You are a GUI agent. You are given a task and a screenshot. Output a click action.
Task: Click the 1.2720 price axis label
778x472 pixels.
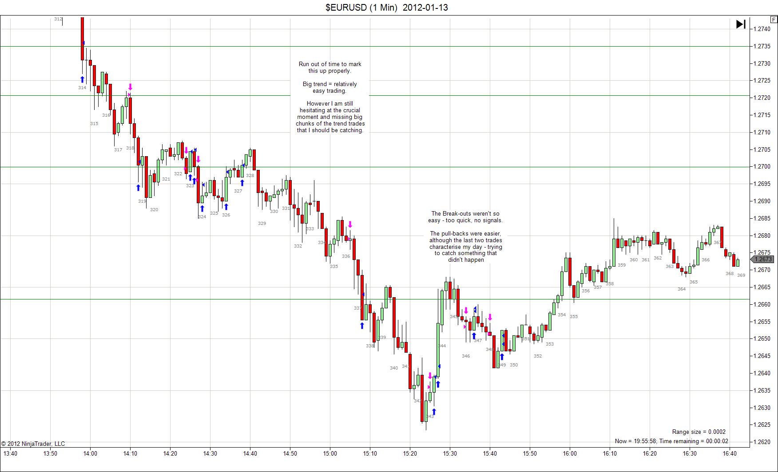coord(762,98)
